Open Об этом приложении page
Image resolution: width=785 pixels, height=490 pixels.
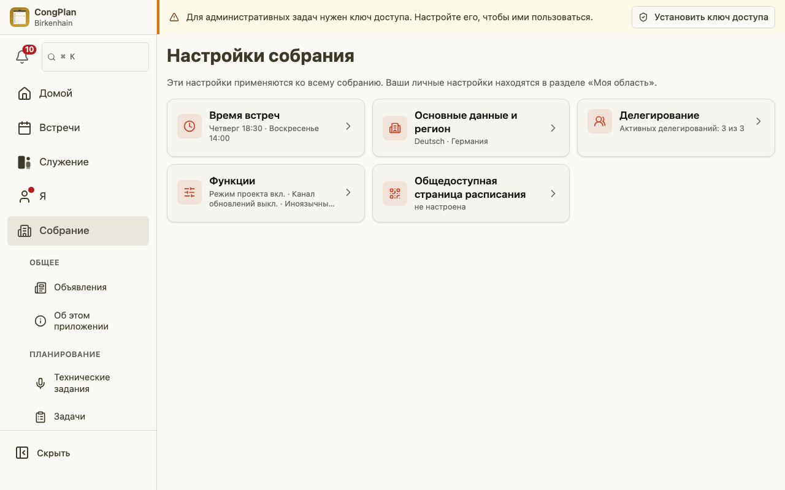point(89,321)
